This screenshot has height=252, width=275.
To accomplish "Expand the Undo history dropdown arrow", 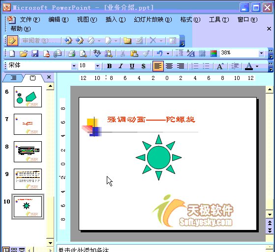I will tap(168, 53).
